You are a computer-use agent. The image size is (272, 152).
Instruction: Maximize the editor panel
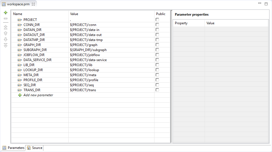coord(266,4)
